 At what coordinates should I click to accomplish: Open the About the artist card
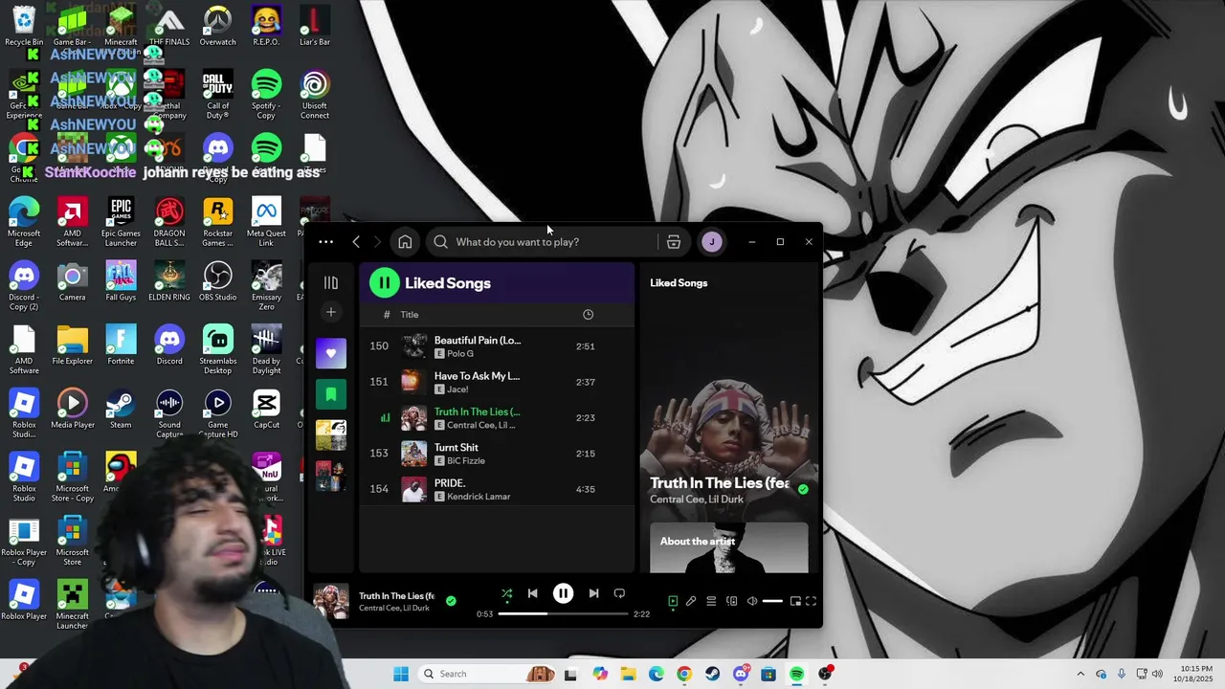click(x=729, y=547)
